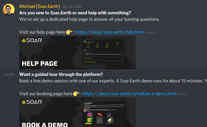Click the (edited) label after help link
Image resolution: width=207 pixels, height=127 pixels.
[x=150, y=33]
